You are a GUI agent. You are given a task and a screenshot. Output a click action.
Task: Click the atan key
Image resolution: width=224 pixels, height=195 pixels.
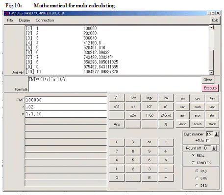[x=212, y=115]
